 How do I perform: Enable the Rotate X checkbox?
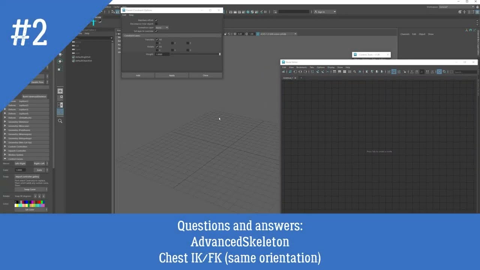click(x=157, y=50)
